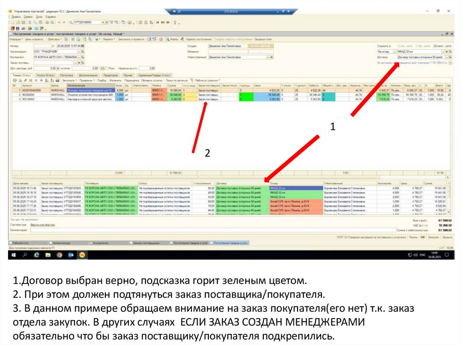Click the OK button at bottom
The height and width of the screenshot is (345, 461).
coord(423,237)
